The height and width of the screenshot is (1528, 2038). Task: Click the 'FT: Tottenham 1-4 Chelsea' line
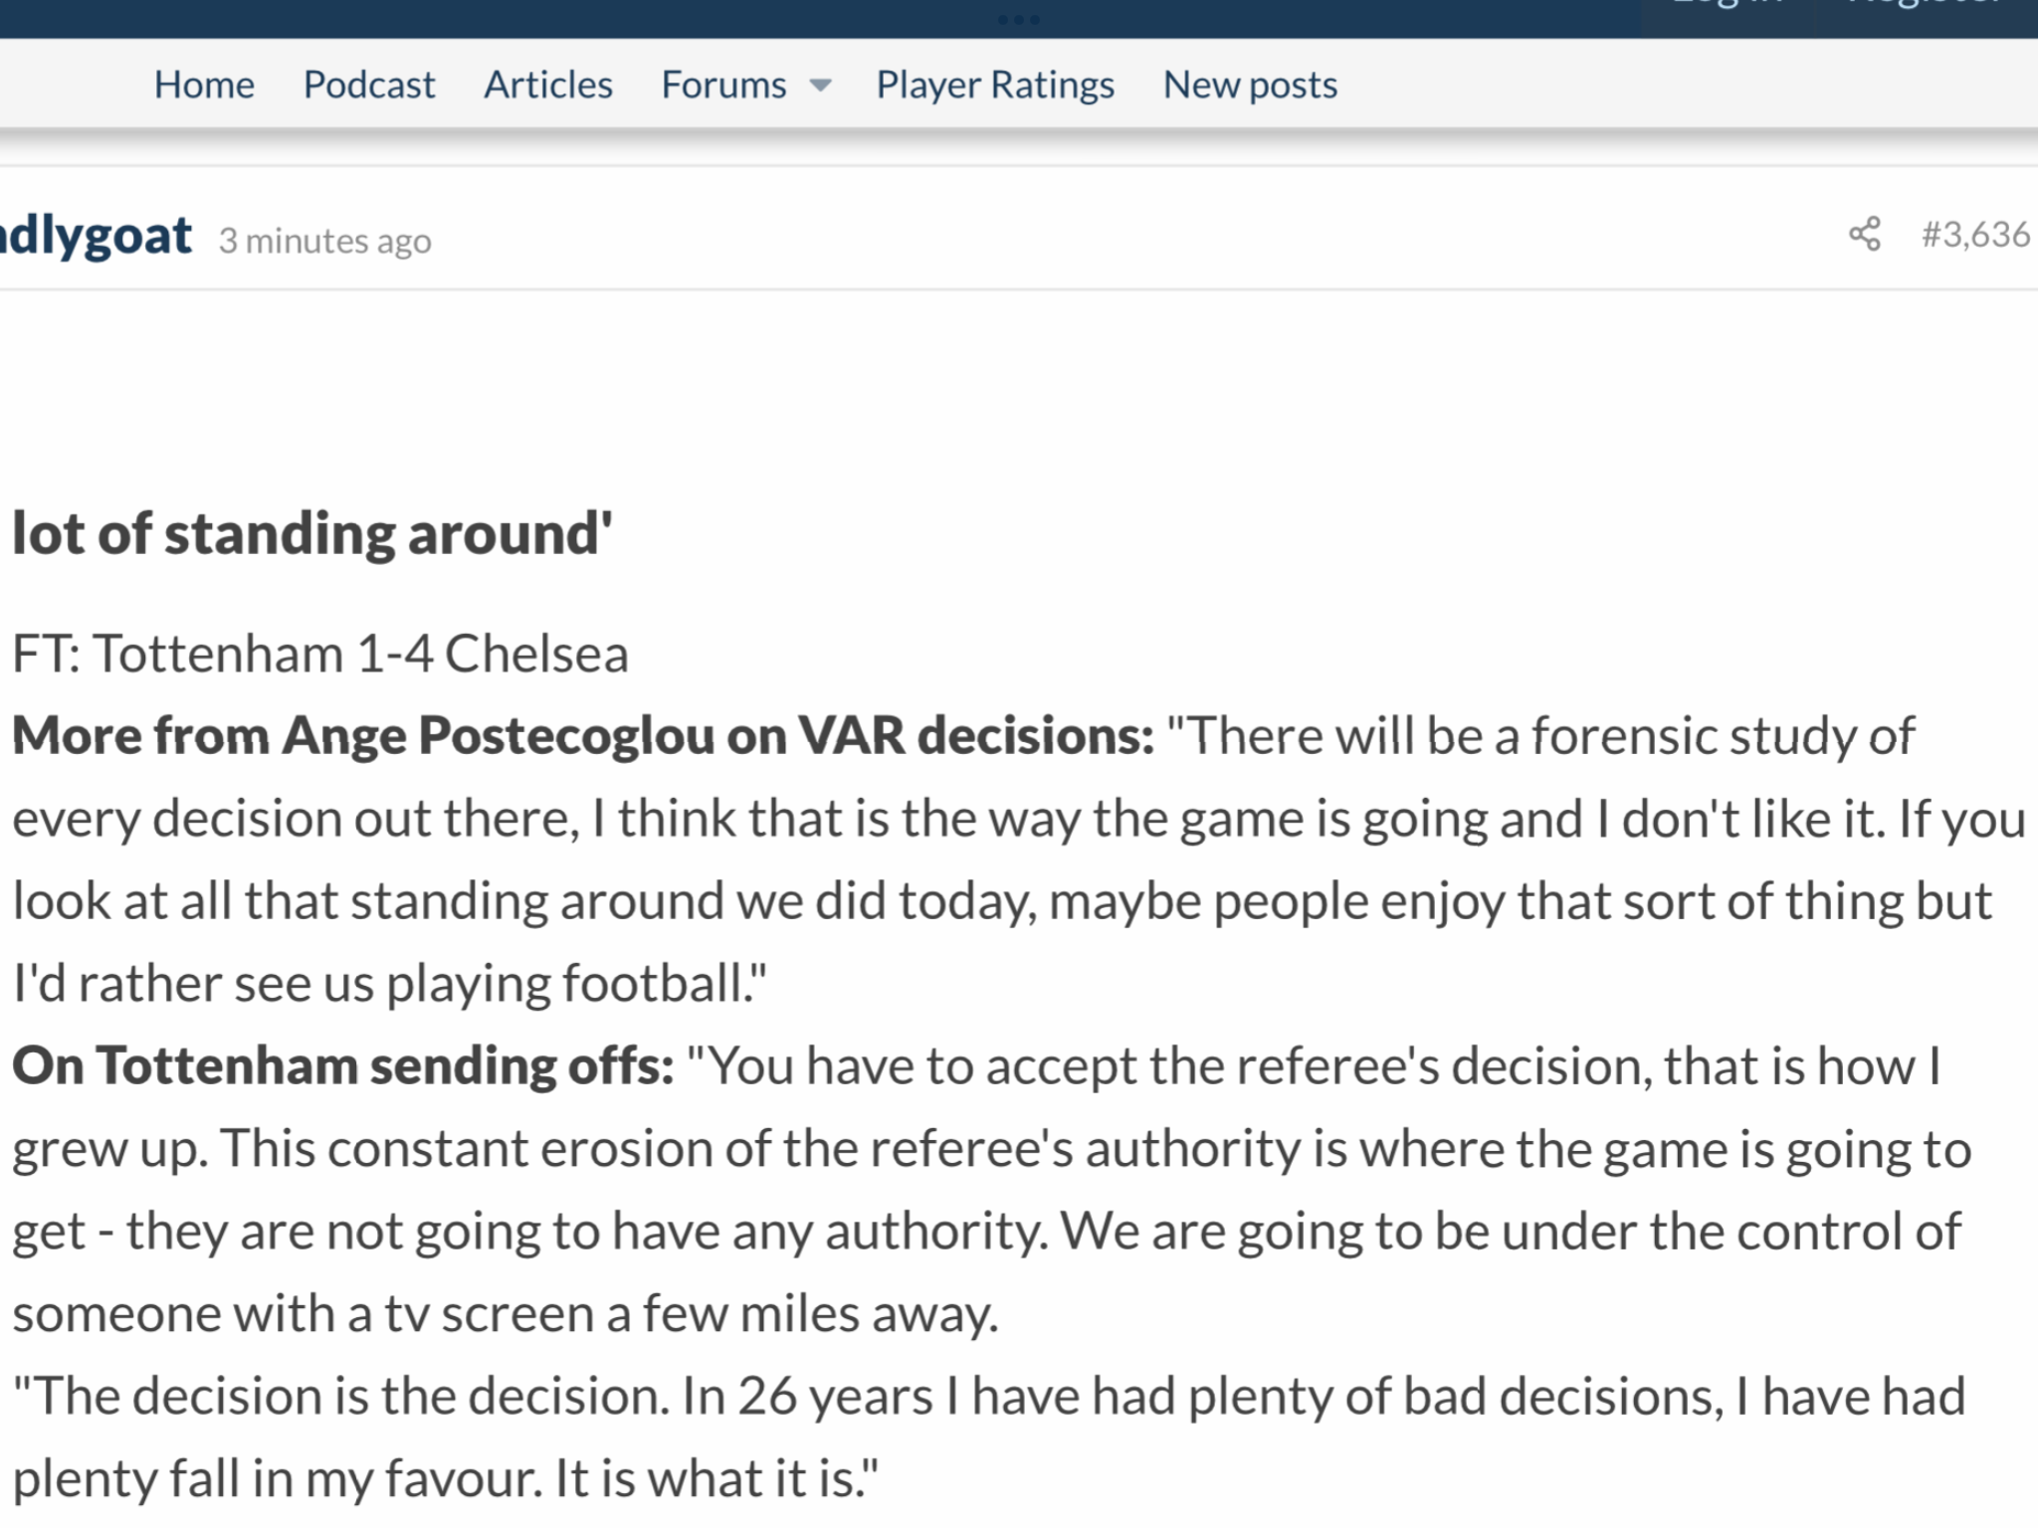320,655
